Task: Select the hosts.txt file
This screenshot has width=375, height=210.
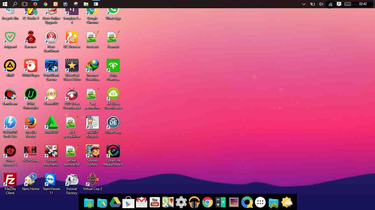Action: [93, 40]
